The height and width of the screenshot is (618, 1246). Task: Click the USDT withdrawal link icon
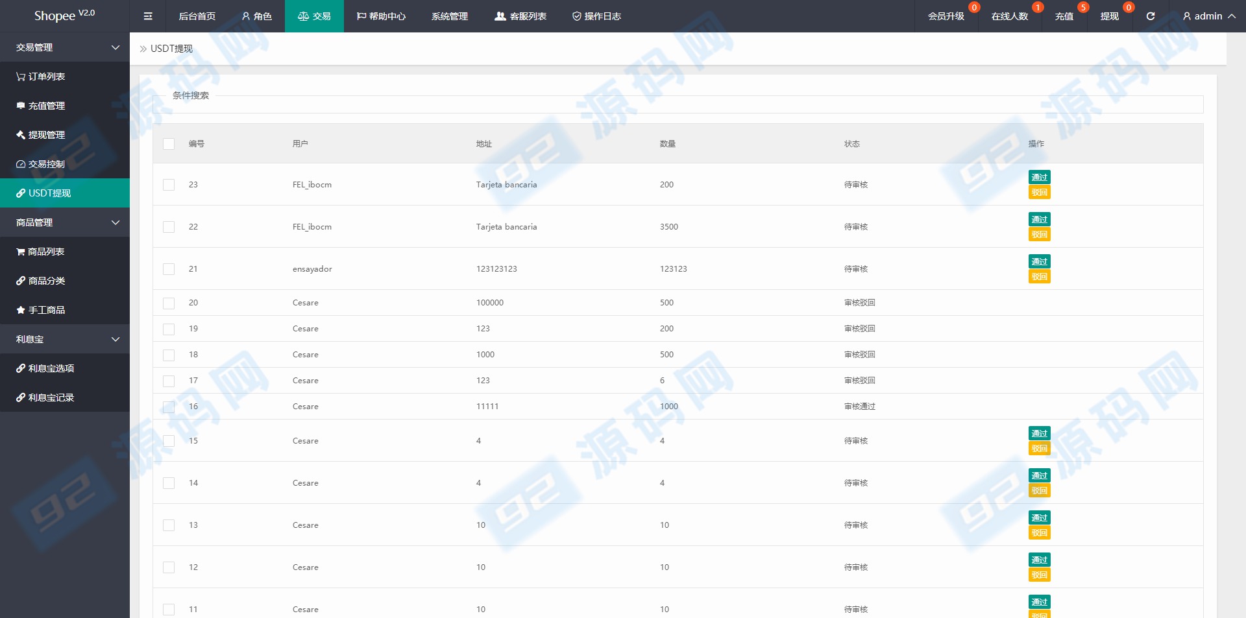pos(21,193)
